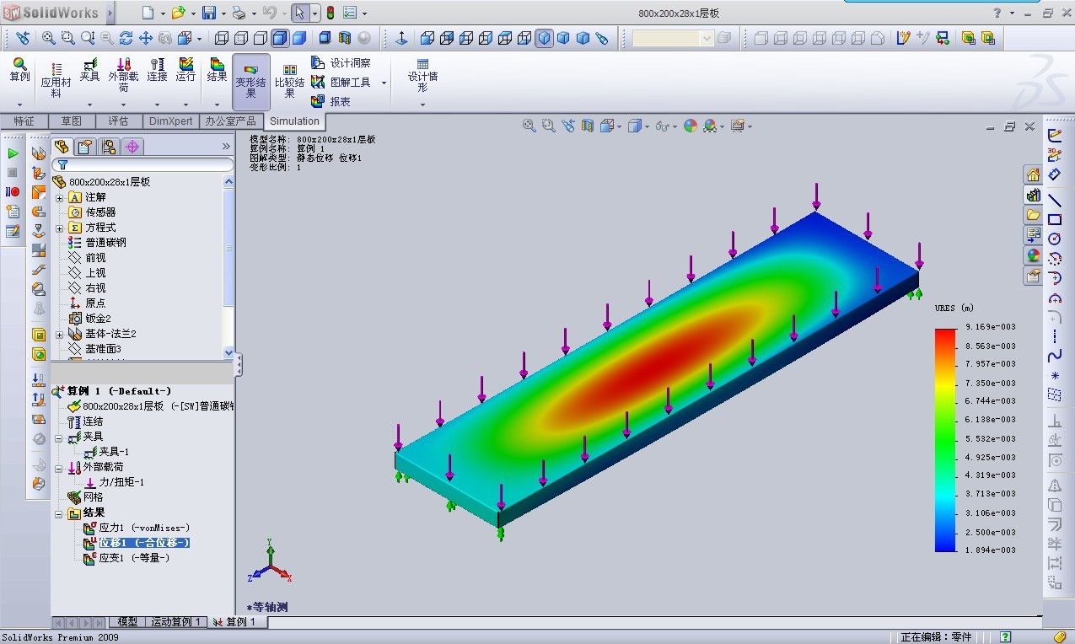Switch to the 办公室产品 tab

(x=230, y=121)
